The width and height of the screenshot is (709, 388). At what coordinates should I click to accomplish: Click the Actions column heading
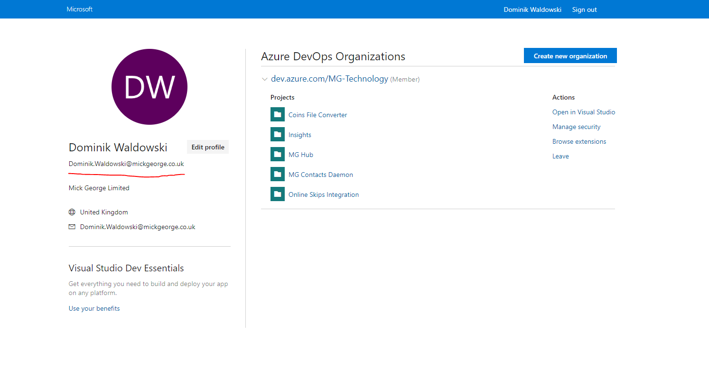tap(563, 97)
